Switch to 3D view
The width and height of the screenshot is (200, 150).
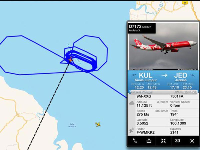click(x=177, y=141)
